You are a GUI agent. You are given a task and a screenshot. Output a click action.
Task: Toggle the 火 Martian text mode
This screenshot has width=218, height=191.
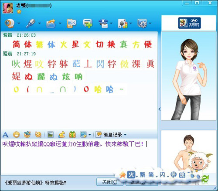click(x=131, y=175)
